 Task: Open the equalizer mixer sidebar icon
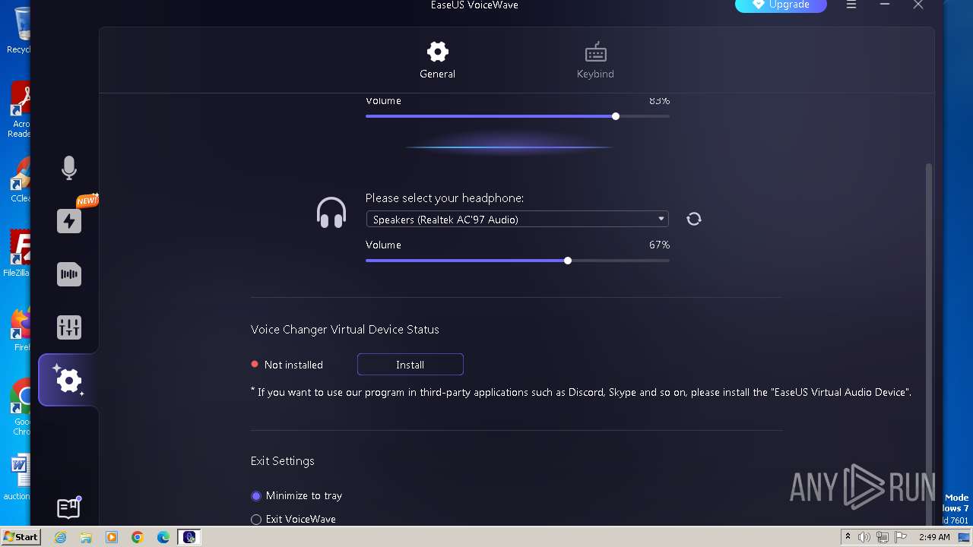click(x=69, y=327)
